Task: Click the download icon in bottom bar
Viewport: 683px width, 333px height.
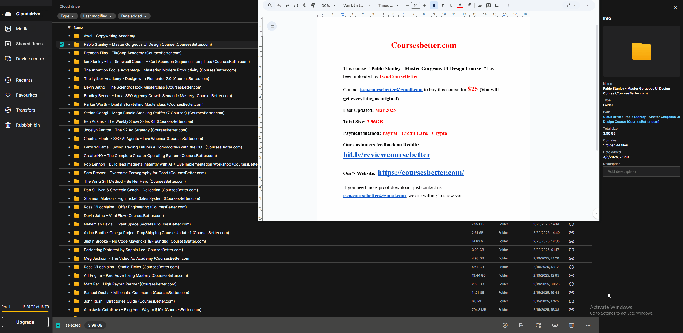Action: [505, 325]
